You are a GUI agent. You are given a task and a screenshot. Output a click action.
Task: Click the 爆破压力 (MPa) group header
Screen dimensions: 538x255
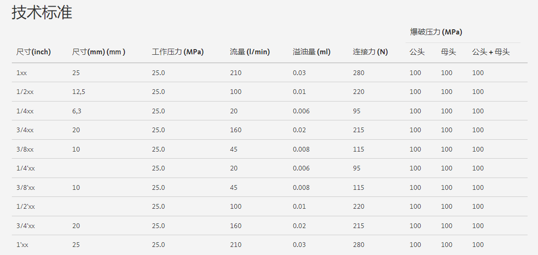(436, 32)
